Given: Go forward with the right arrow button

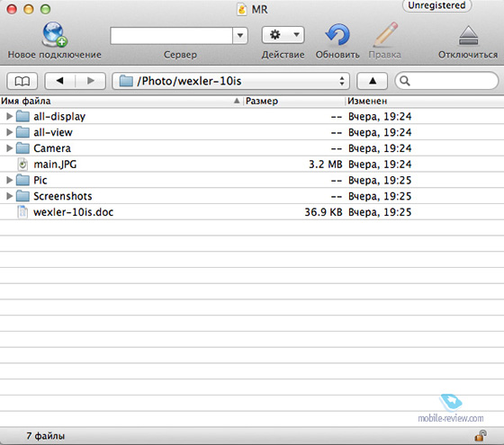Looking at the screenshot, I should (91, 81).
